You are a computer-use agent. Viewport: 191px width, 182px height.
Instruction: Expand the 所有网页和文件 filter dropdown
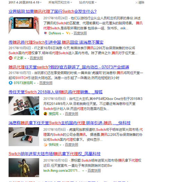pos(60,2)
